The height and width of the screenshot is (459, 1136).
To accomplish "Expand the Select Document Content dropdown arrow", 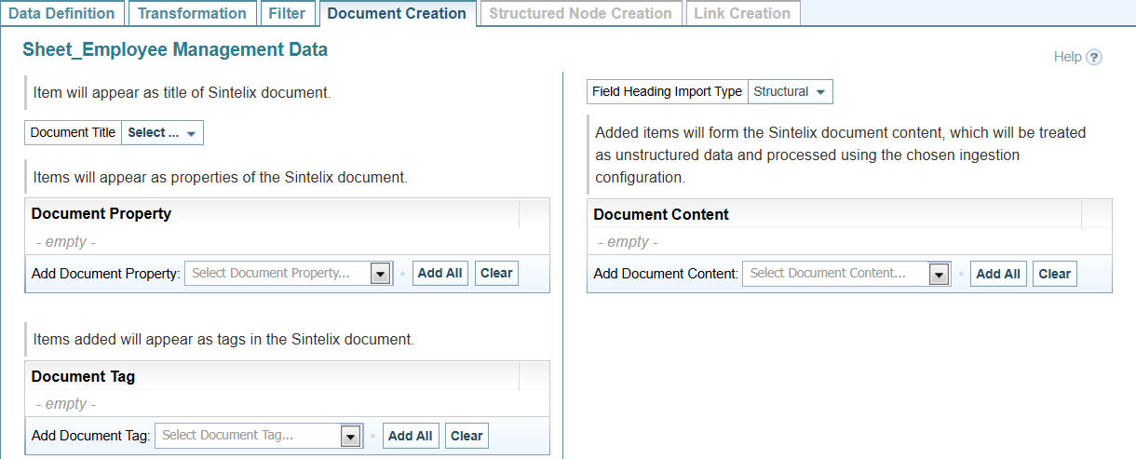I will [x=939, y=274].
